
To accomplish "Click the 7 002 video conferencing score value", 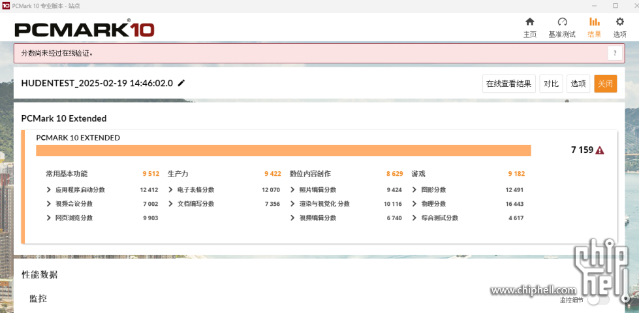I will click(x=150, y=204).
